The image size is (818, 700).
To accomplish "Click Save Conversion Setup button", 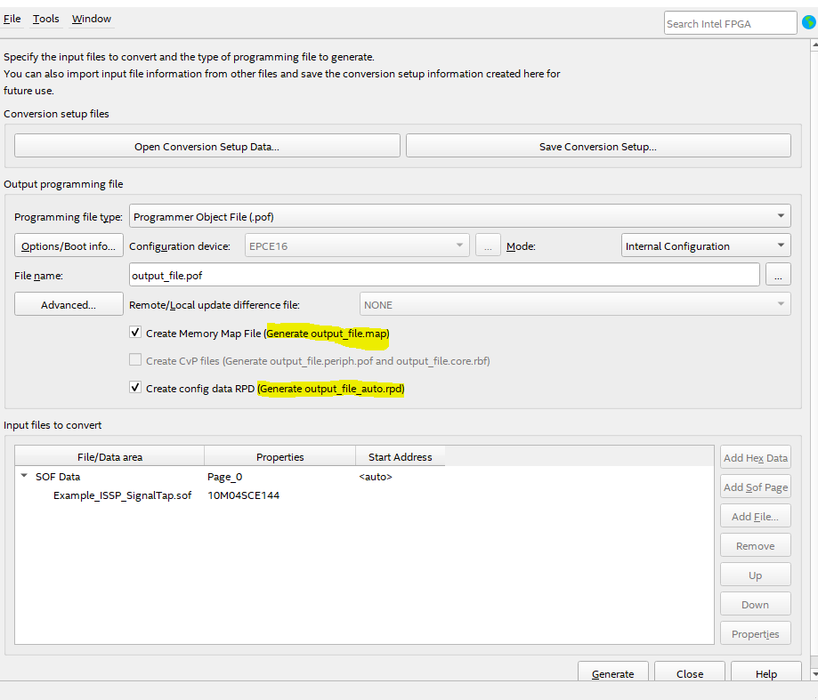I will 598,146.
